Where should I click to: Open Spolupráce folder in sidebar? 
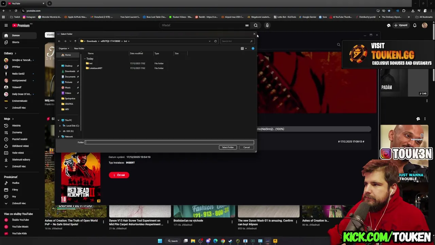(x=70, y=98)
